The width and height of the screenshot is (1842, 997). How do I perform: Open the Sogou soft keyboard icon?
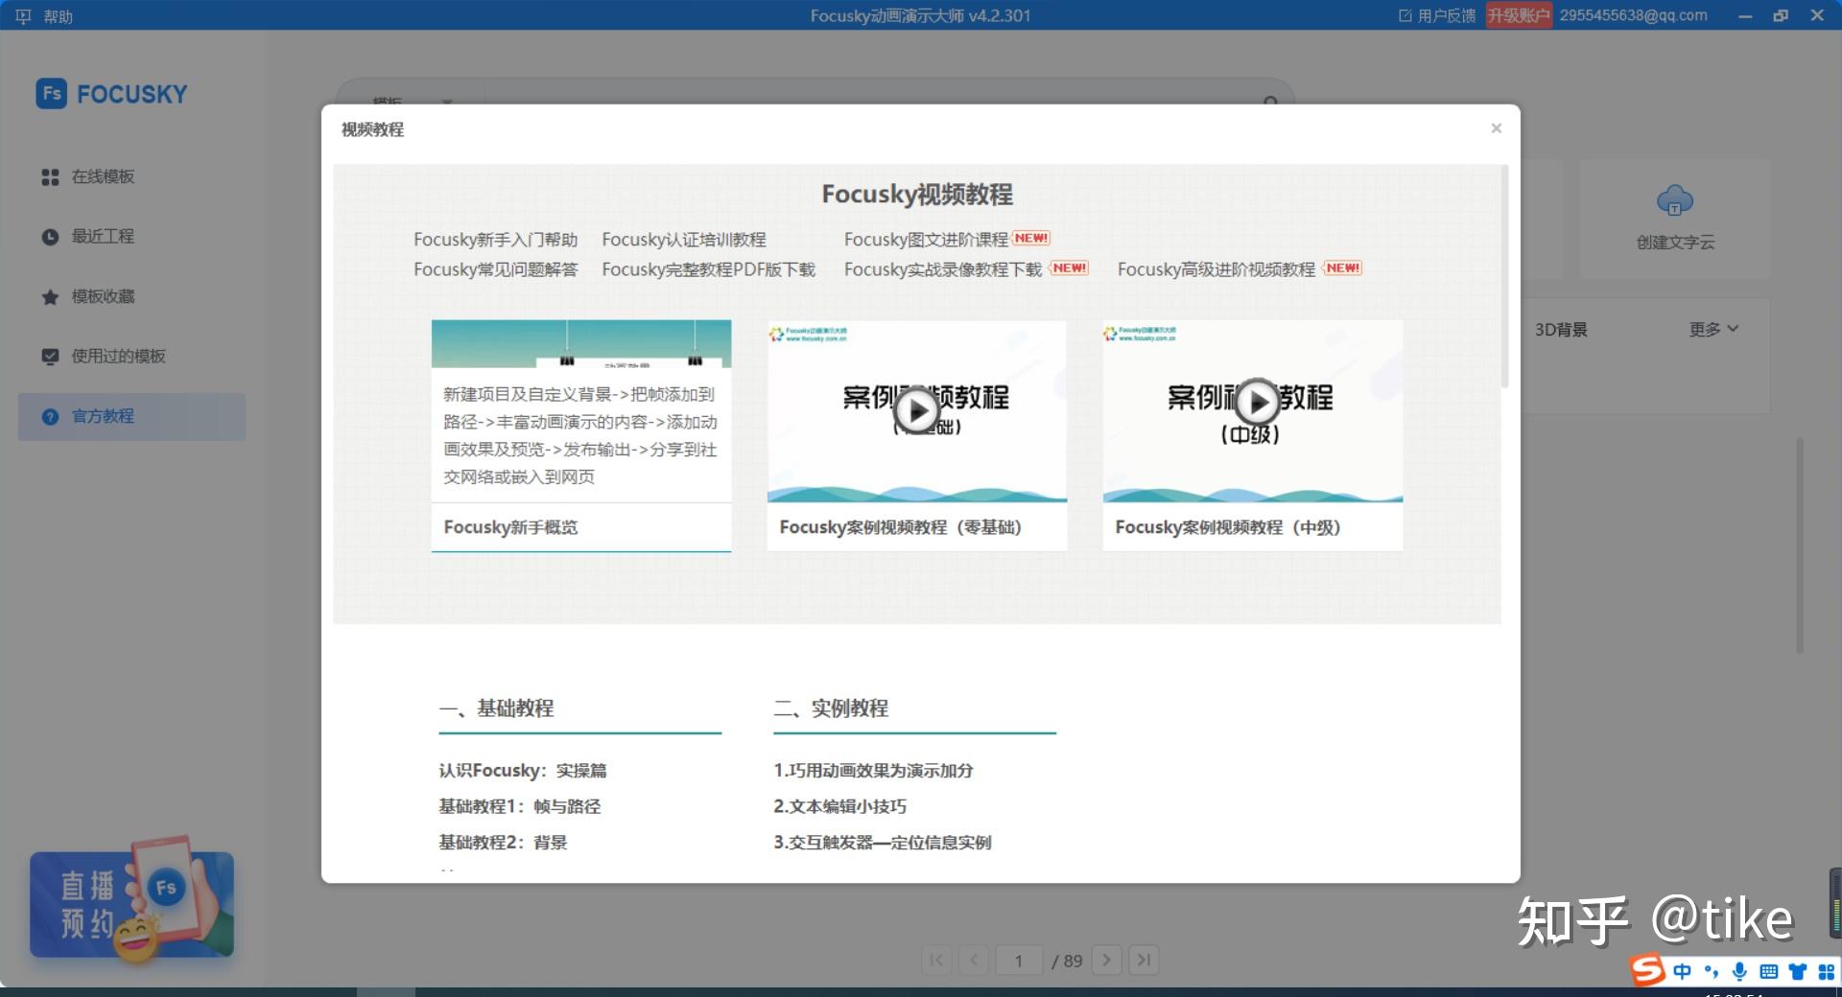coord(1768,971)
